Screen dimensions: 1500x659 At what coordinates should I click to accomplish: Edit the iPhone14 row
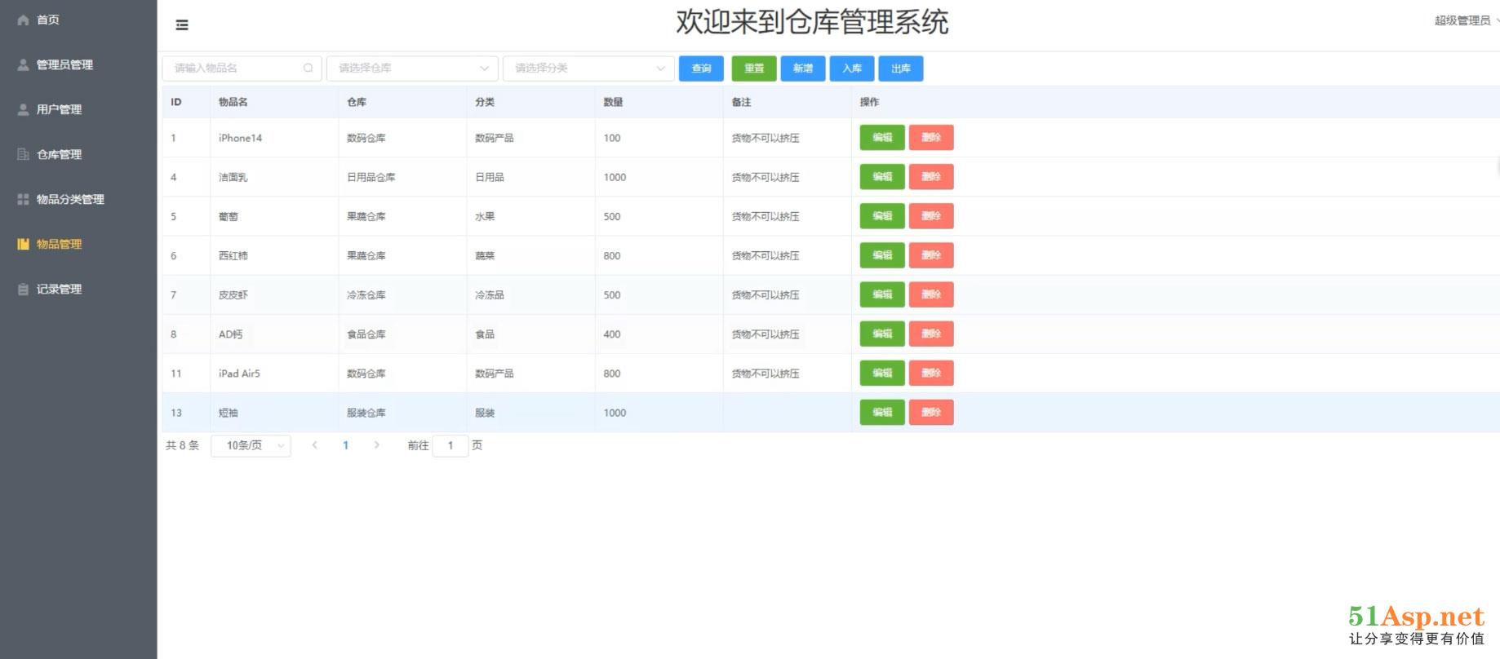881,138
